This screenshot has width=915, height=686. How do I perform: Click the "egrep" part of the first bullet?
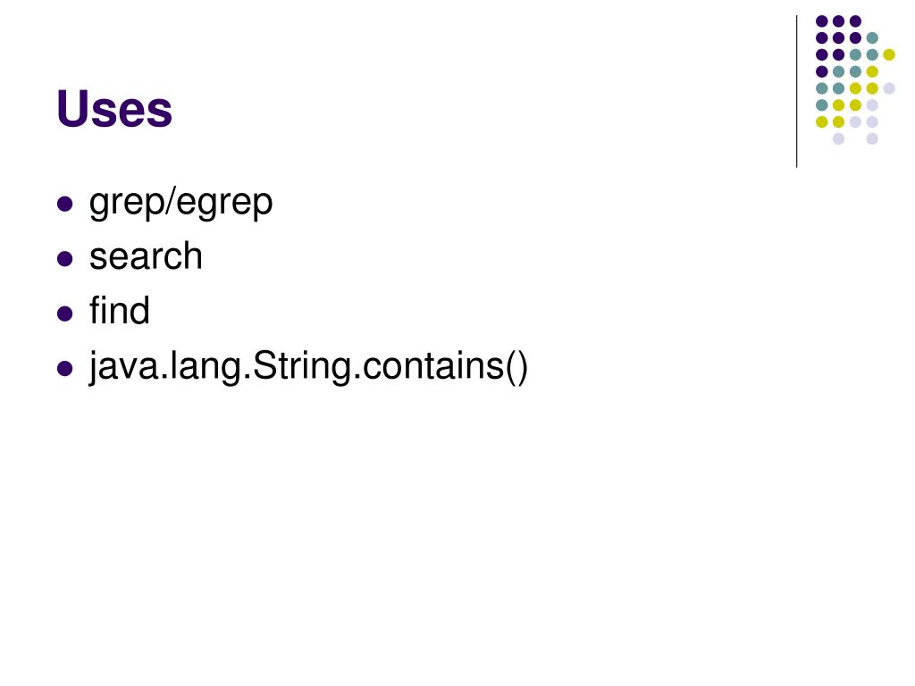click(x=224, y=203)
